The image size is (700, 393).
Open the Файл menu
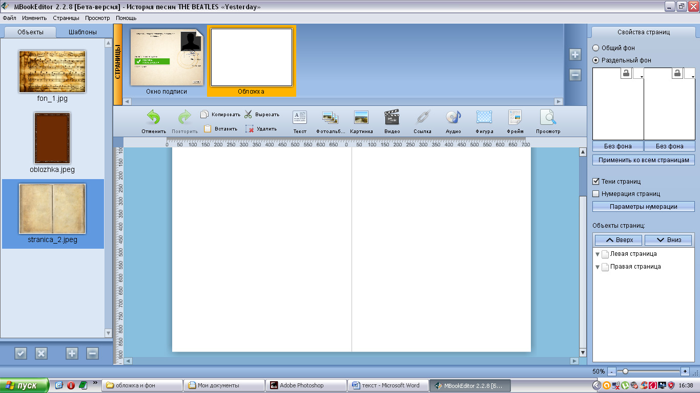click(x=9, y=18)
